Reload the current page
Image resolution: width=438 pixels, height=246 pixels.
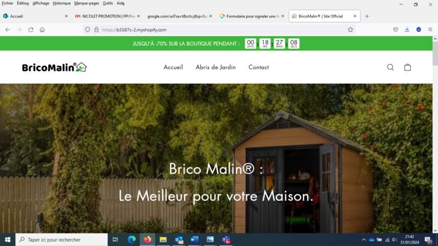coord(31,30)
